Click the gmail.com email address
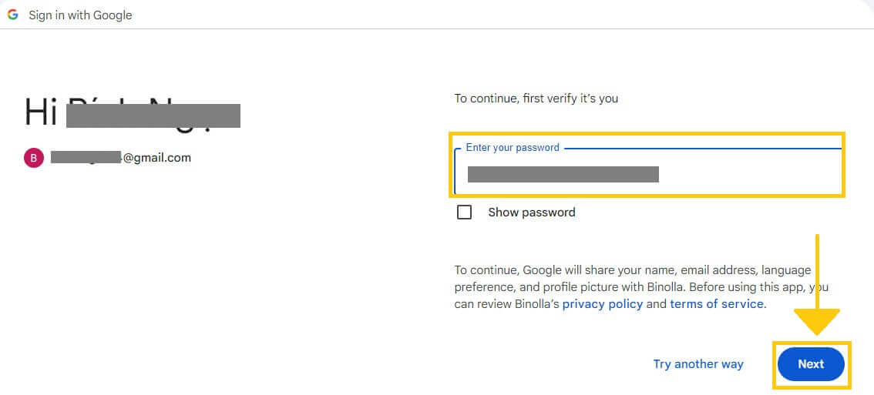 pos(156,158)
